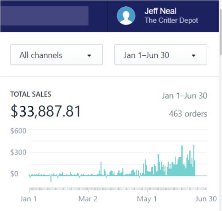Open the All channels dropdown
The width and height of the screenshot is (222, 211).
coord(56,55)
